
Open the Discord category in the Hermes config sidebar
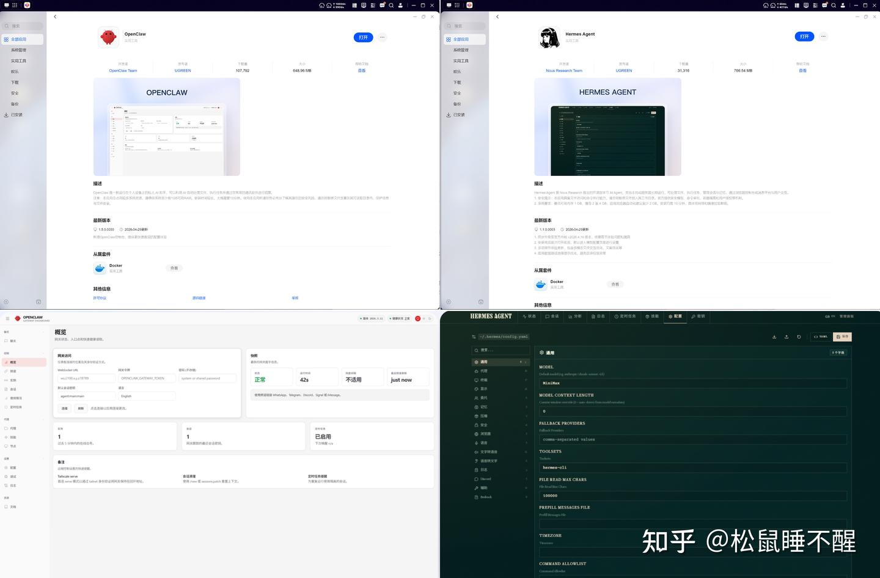coord(500,479)
